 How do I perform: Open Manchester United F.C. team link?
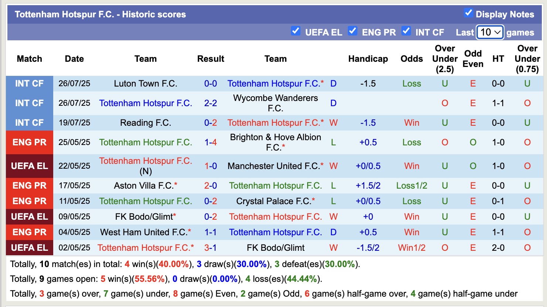[x=273, y=166]
